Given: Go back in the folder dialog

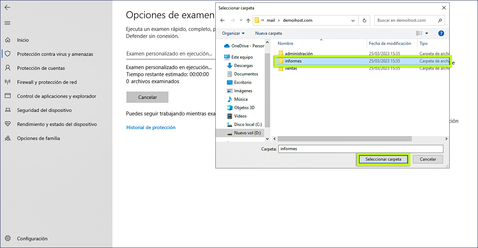Looking at the screenshot, I should tap(222, 20).
